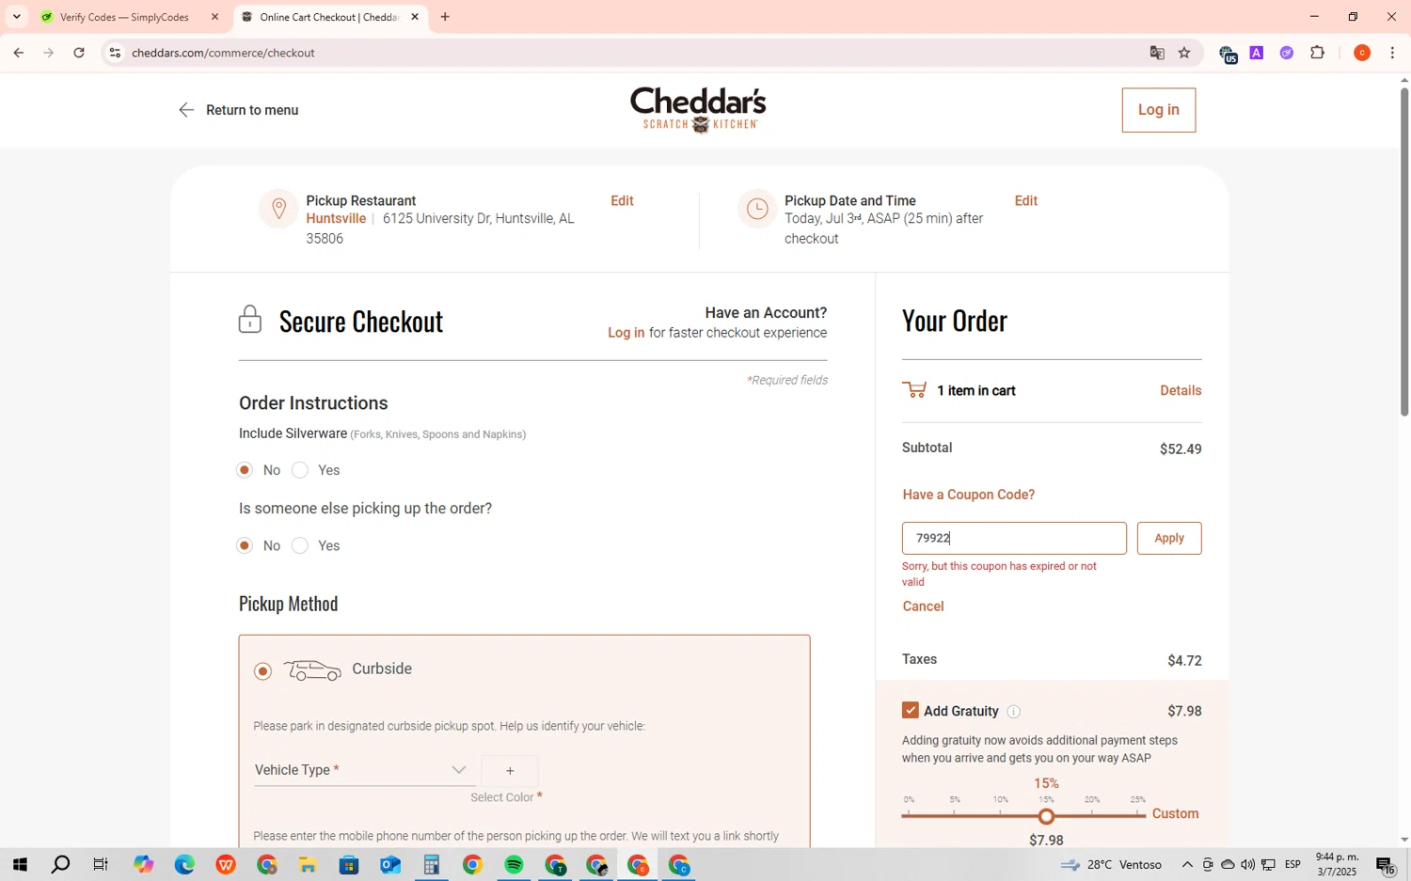
Task: Click the Cheddar's Scratch Kitchen logo
Action: tap(698, 110)
